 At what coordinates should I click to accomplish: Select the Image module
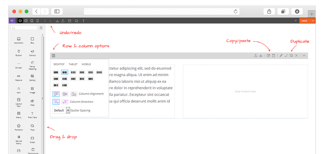point(32,90)
